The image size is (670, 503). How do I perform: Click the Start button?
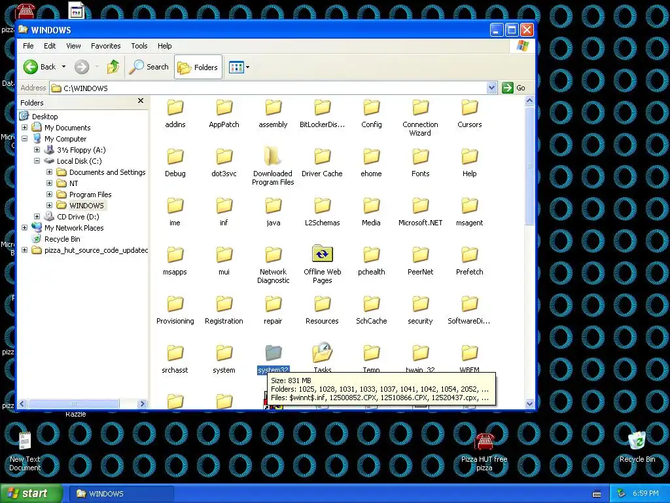[x=30, y=493]
